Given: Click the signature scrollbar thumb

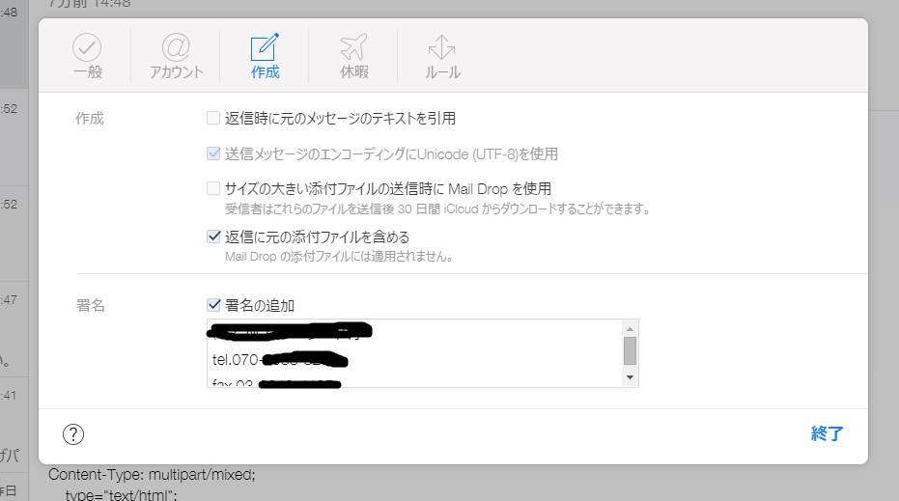Looking at the screenshot, I should (631, 350).
